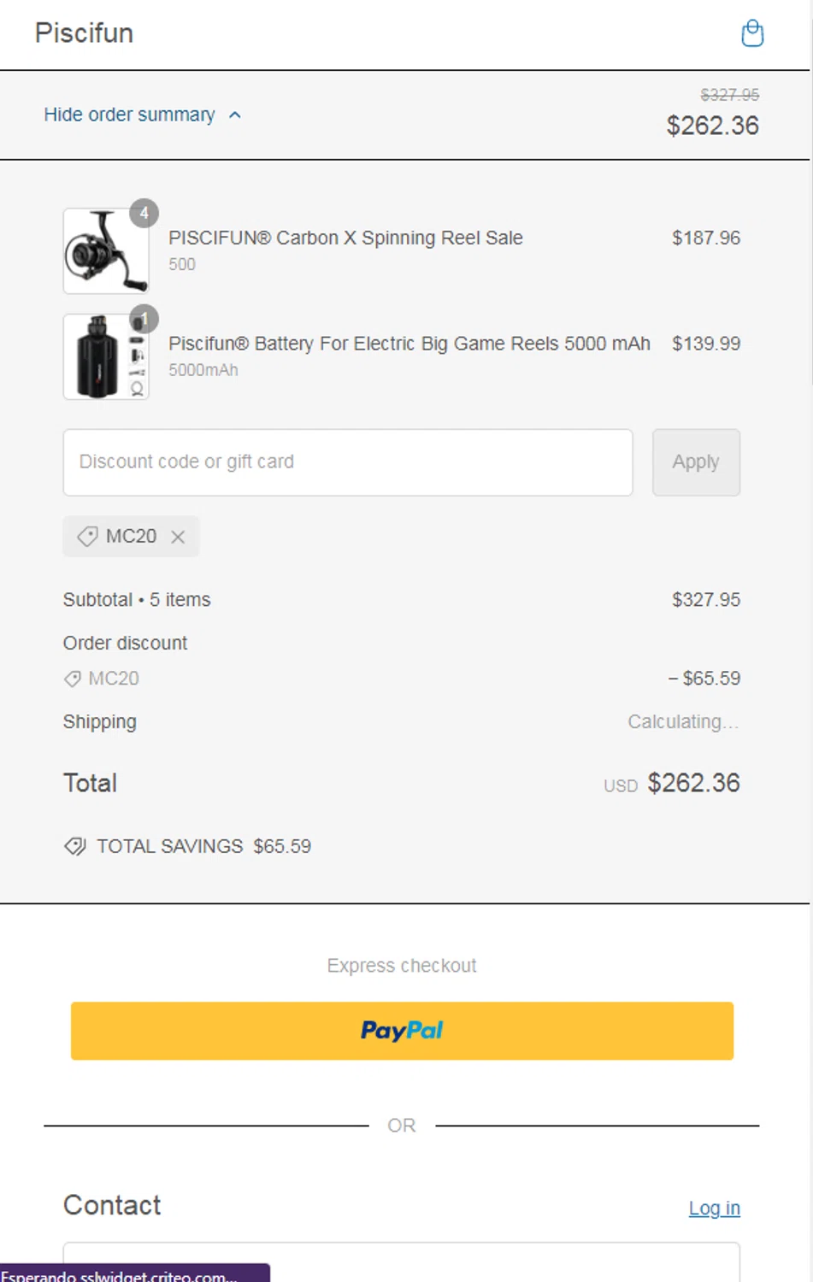Click the order discount MC20 tag icon
813x1282 pixels.
coord(73,679)
